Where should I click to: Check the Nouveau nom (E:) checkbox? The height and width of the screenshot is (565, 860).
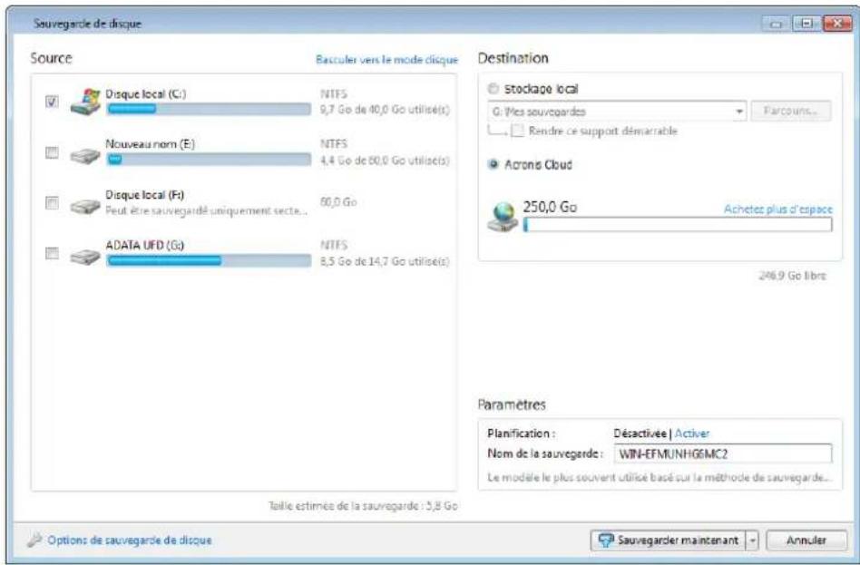[52, 152]
